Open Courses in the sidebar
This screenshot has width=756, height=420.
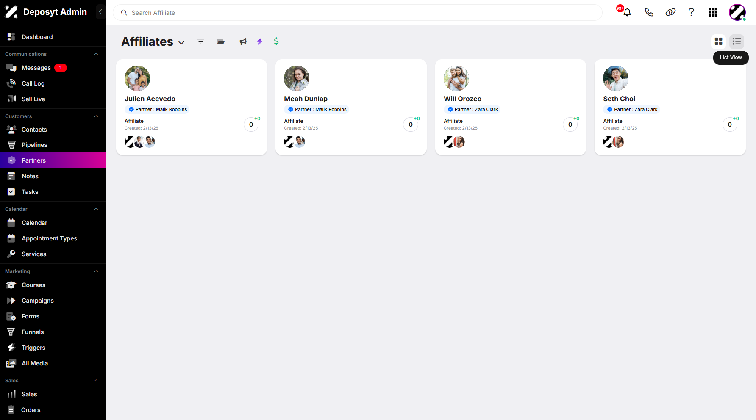pyautogui.click(x=53, y=285)
